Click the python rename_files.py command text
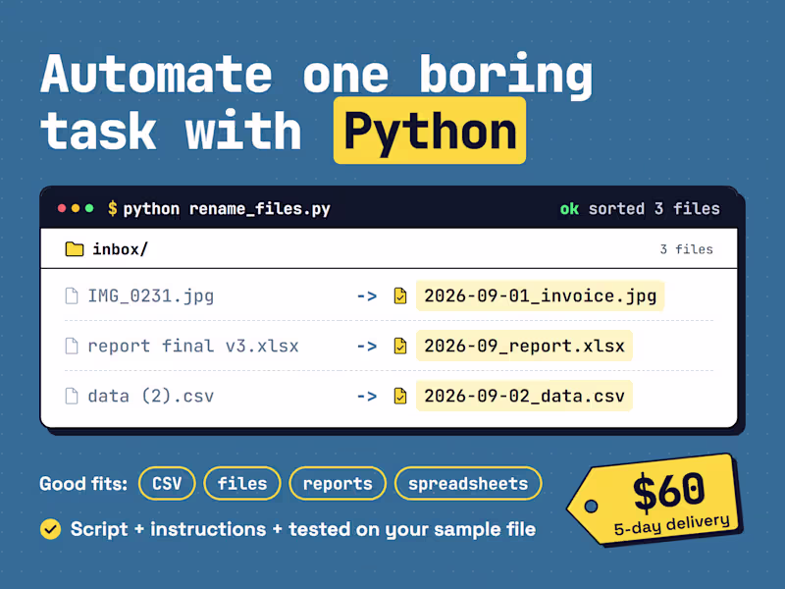The width and height of the screenshot is (785, 589). (227, 209)
